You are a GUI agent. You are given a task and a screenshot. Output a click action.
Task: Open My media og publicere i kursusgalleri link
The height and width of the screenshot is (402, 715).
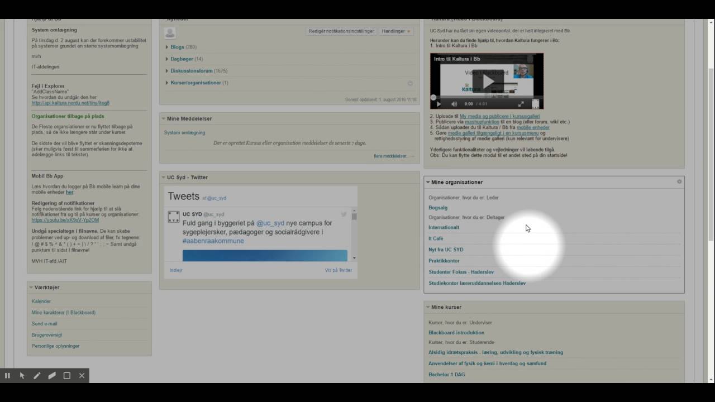(499, 116)
